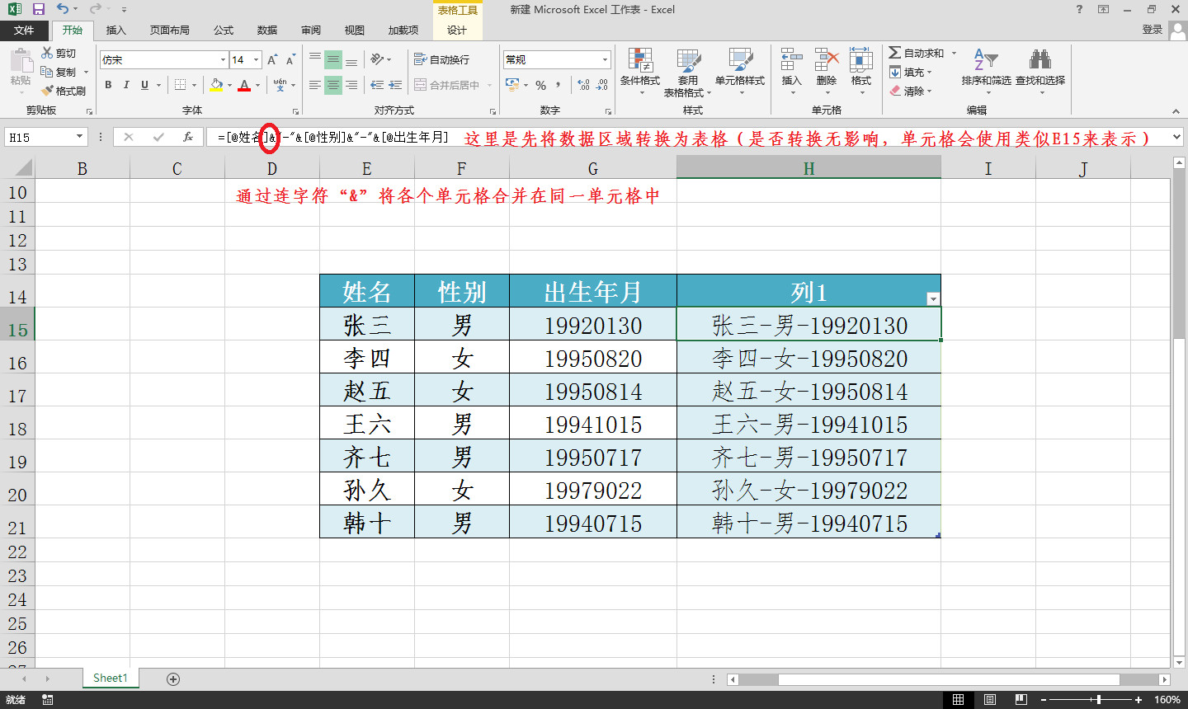Open the font color dropdown arrow
1188x709 pixels.
257,85
